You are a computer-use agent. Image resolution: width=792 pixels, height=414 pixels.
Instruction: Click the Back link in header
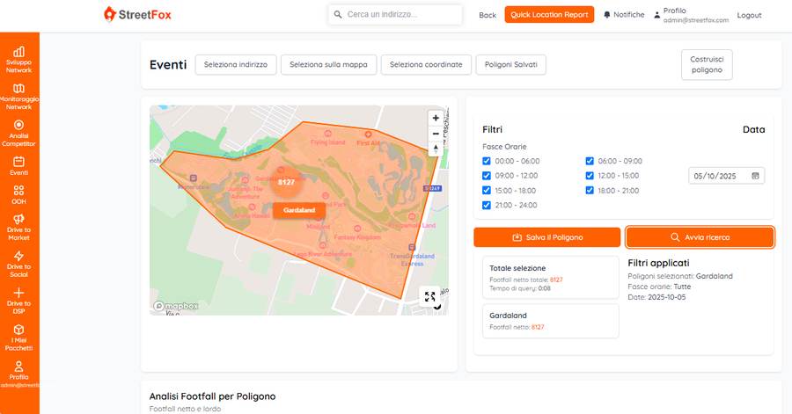[x=488, y=15]
